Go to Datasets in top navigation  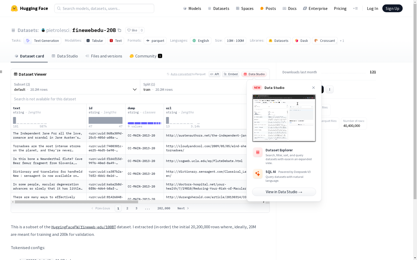click(218, 8)
